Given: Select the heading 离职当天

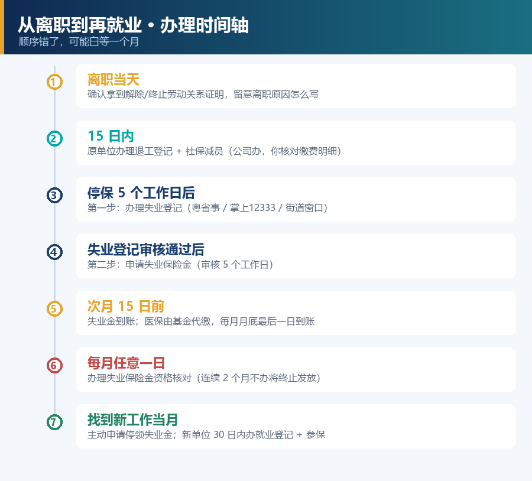Looking at the screenshot, I should coord(113,80).
